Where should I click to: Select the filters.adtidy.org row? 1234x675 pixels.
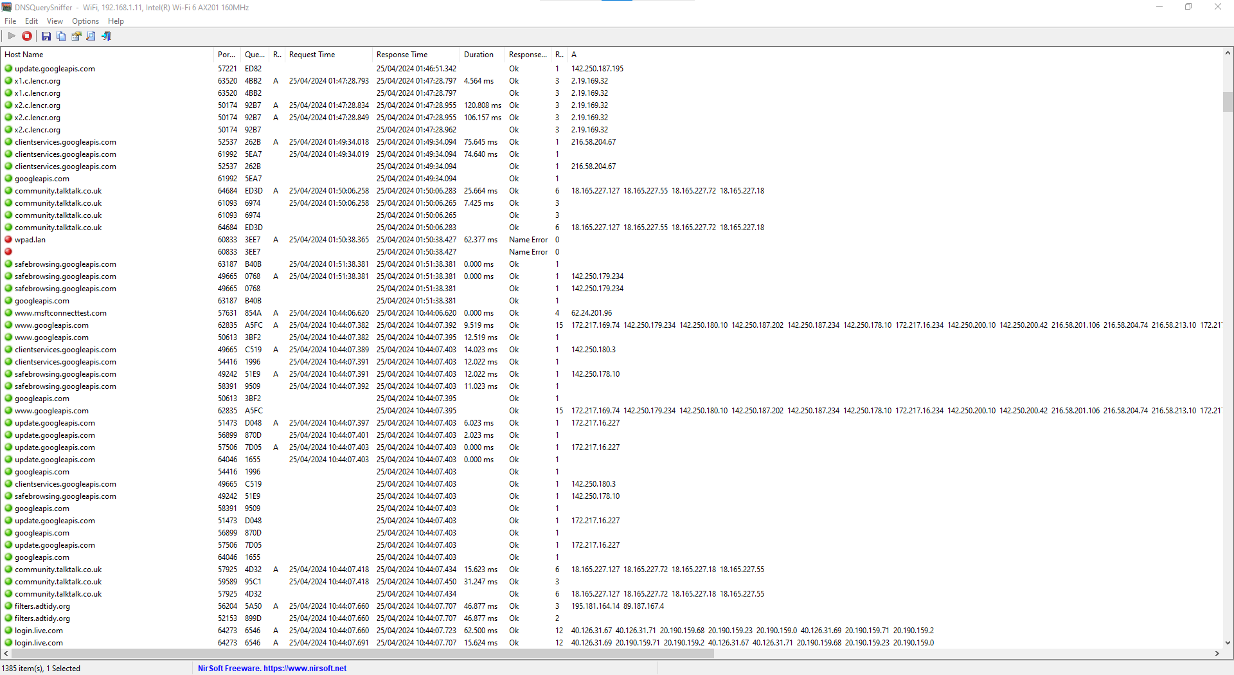pyautogui.click(x=42, y=606)
